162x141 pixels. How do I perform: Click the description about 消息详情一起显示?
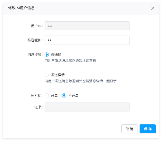[x=80, y=81]
